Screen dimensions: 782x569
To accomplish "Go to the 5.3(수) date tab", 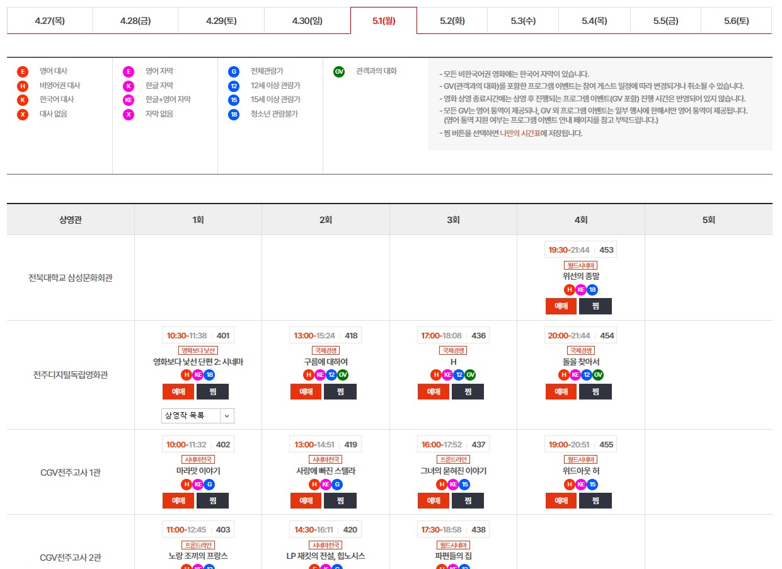I will [x=523, y=21].
